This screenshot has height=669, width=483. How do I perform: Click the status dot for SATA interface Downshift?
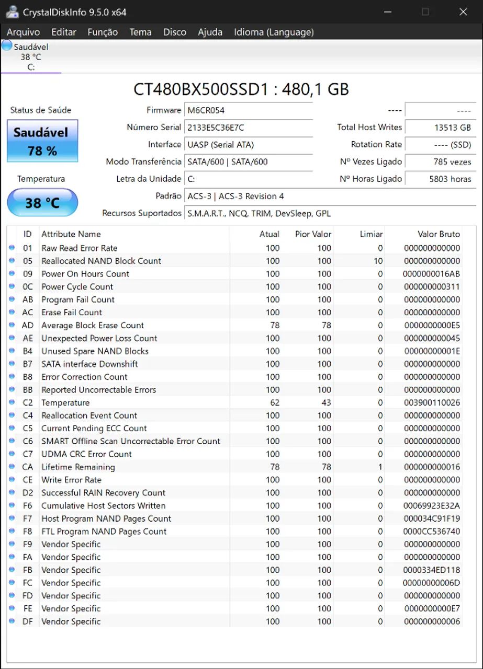[x=12, y=364]
